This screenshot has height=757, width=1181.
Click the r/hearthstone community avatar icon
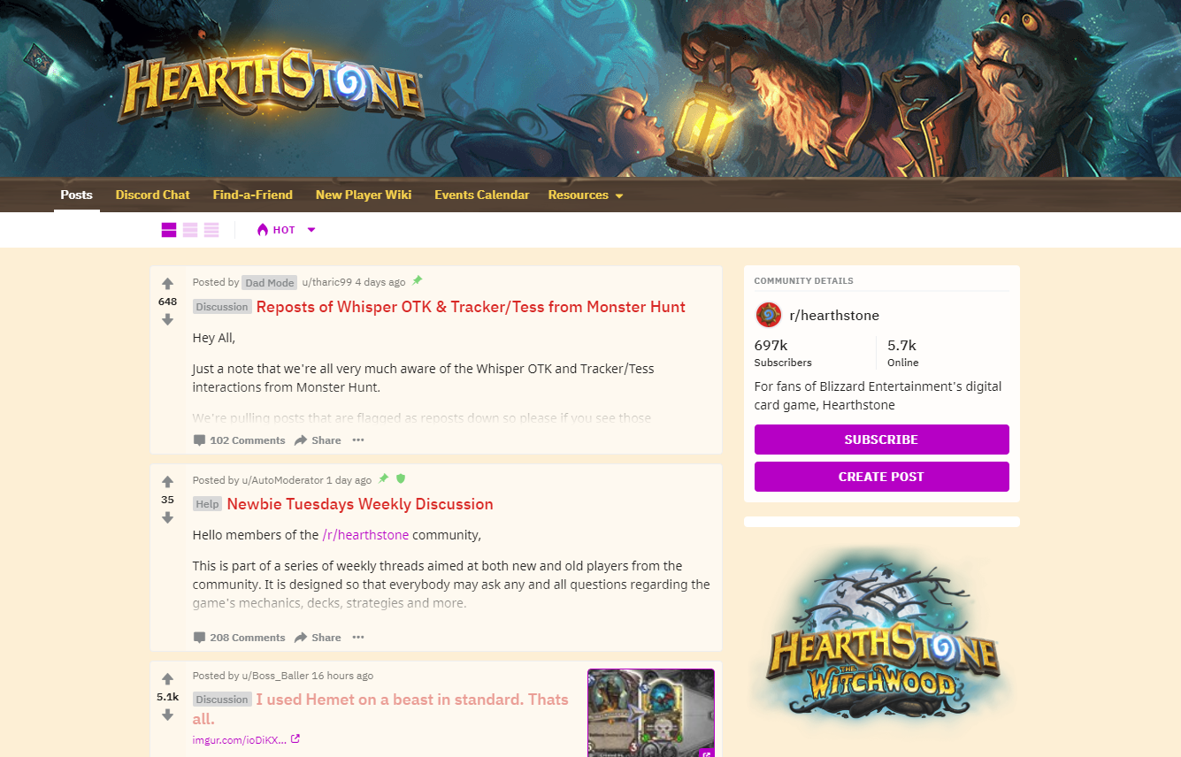(769, 315)
